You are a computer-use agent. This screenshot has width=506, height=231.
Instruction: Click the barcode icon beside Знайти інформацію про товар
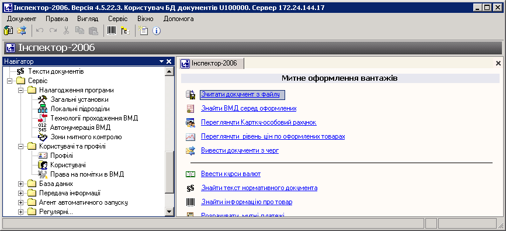pos(190,202)
